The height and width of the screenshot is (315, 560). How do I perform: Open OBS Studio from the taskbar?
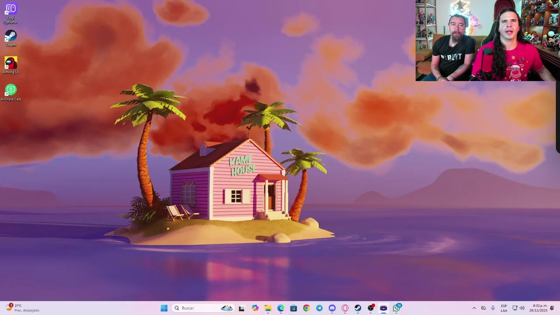coord(371,308)
